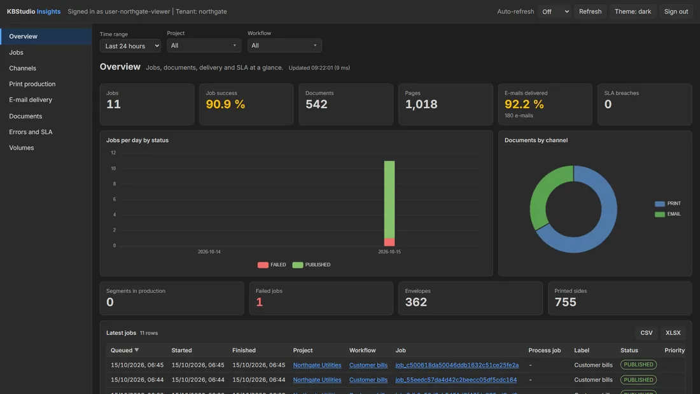The width and height of the screenshot is (700, 394).
Task: Export latest jobs as XLSX
Action: pos(673,333)
